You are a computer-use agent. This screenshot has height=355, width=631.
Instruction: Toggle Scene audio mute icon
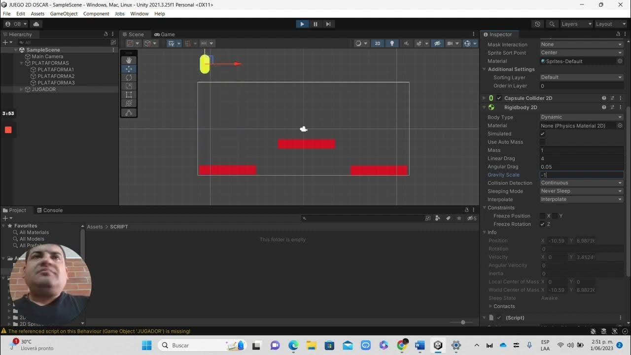[406, 43]
